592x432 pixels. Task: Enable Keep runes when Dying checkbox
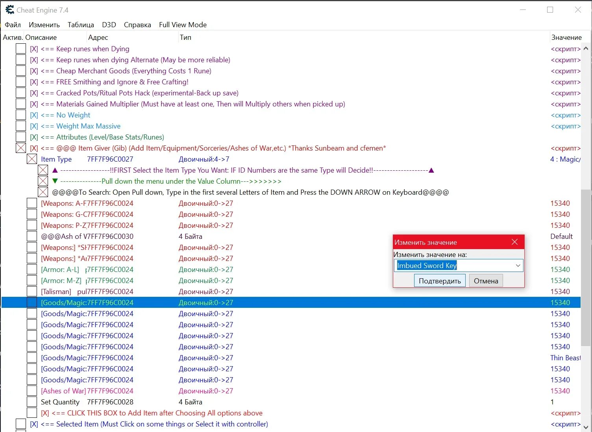click(21, 49)
